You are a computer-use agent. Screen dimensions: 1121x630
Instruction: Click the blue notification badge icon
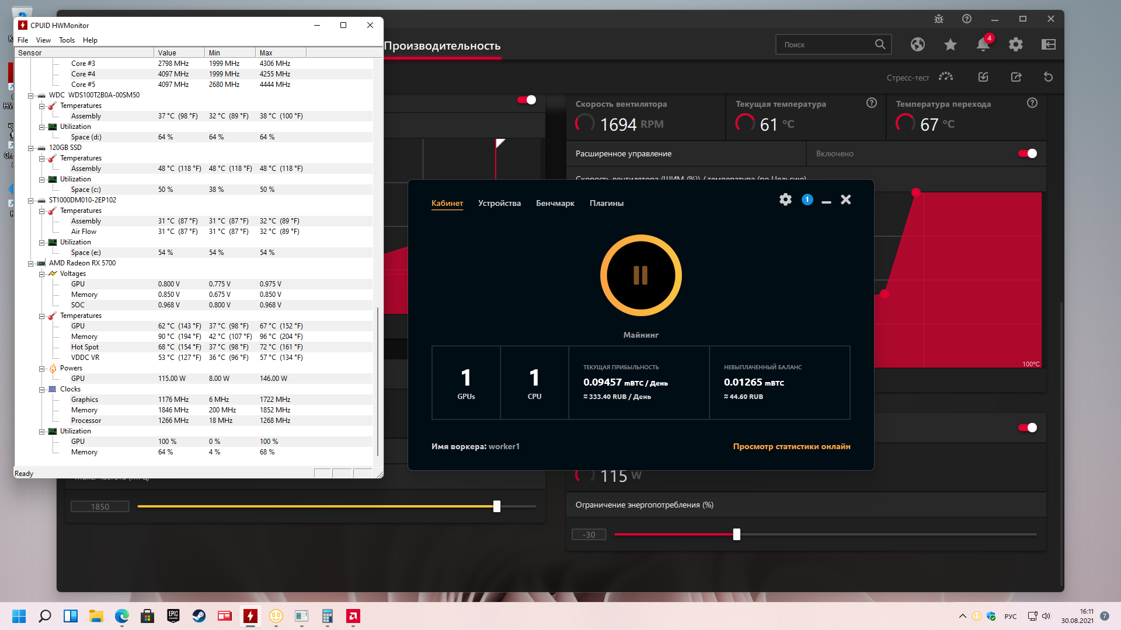pos(807,199)
